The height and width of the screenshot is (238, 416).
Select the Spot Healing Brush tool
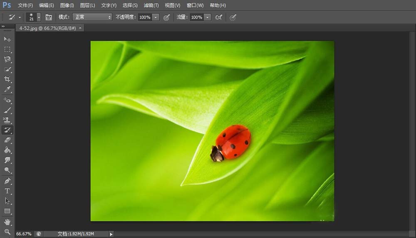point(7,100)
